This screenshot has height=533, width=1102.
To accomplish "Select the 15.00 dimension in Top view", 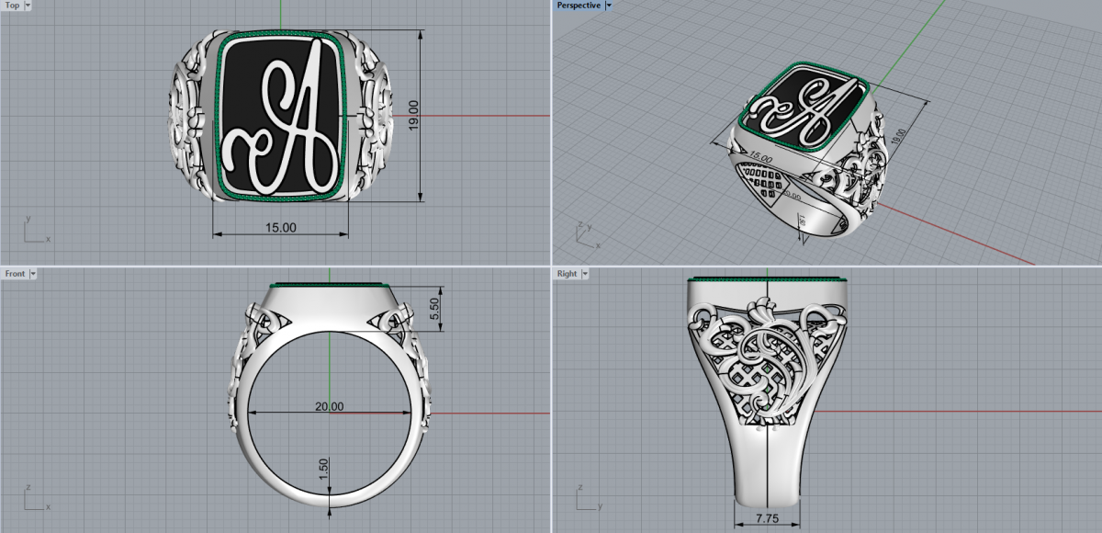I will (x=281, y=227).
